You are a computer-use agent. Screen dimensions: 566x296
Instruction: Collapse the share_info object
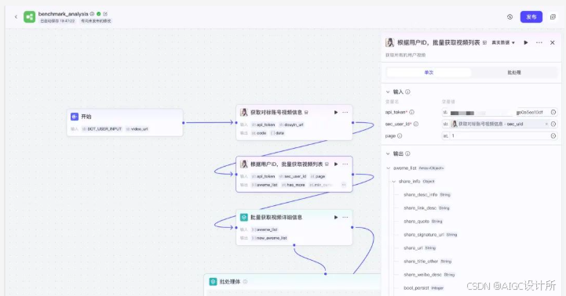(394, 182)
